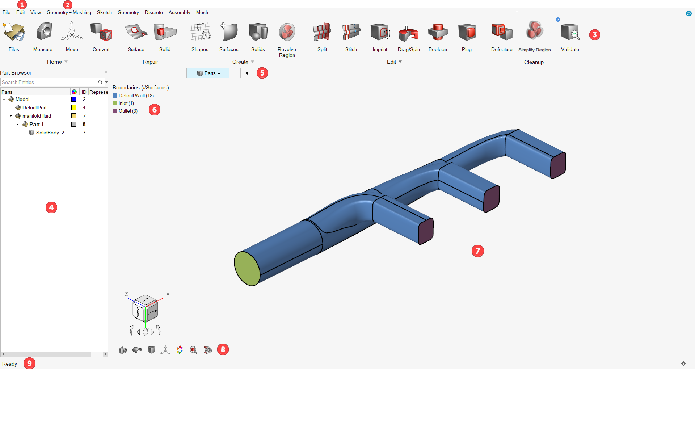Viewport: 695px width, 429px height.
Task: Collapse the manifold-fluid tree node
Action: (11, 116)
